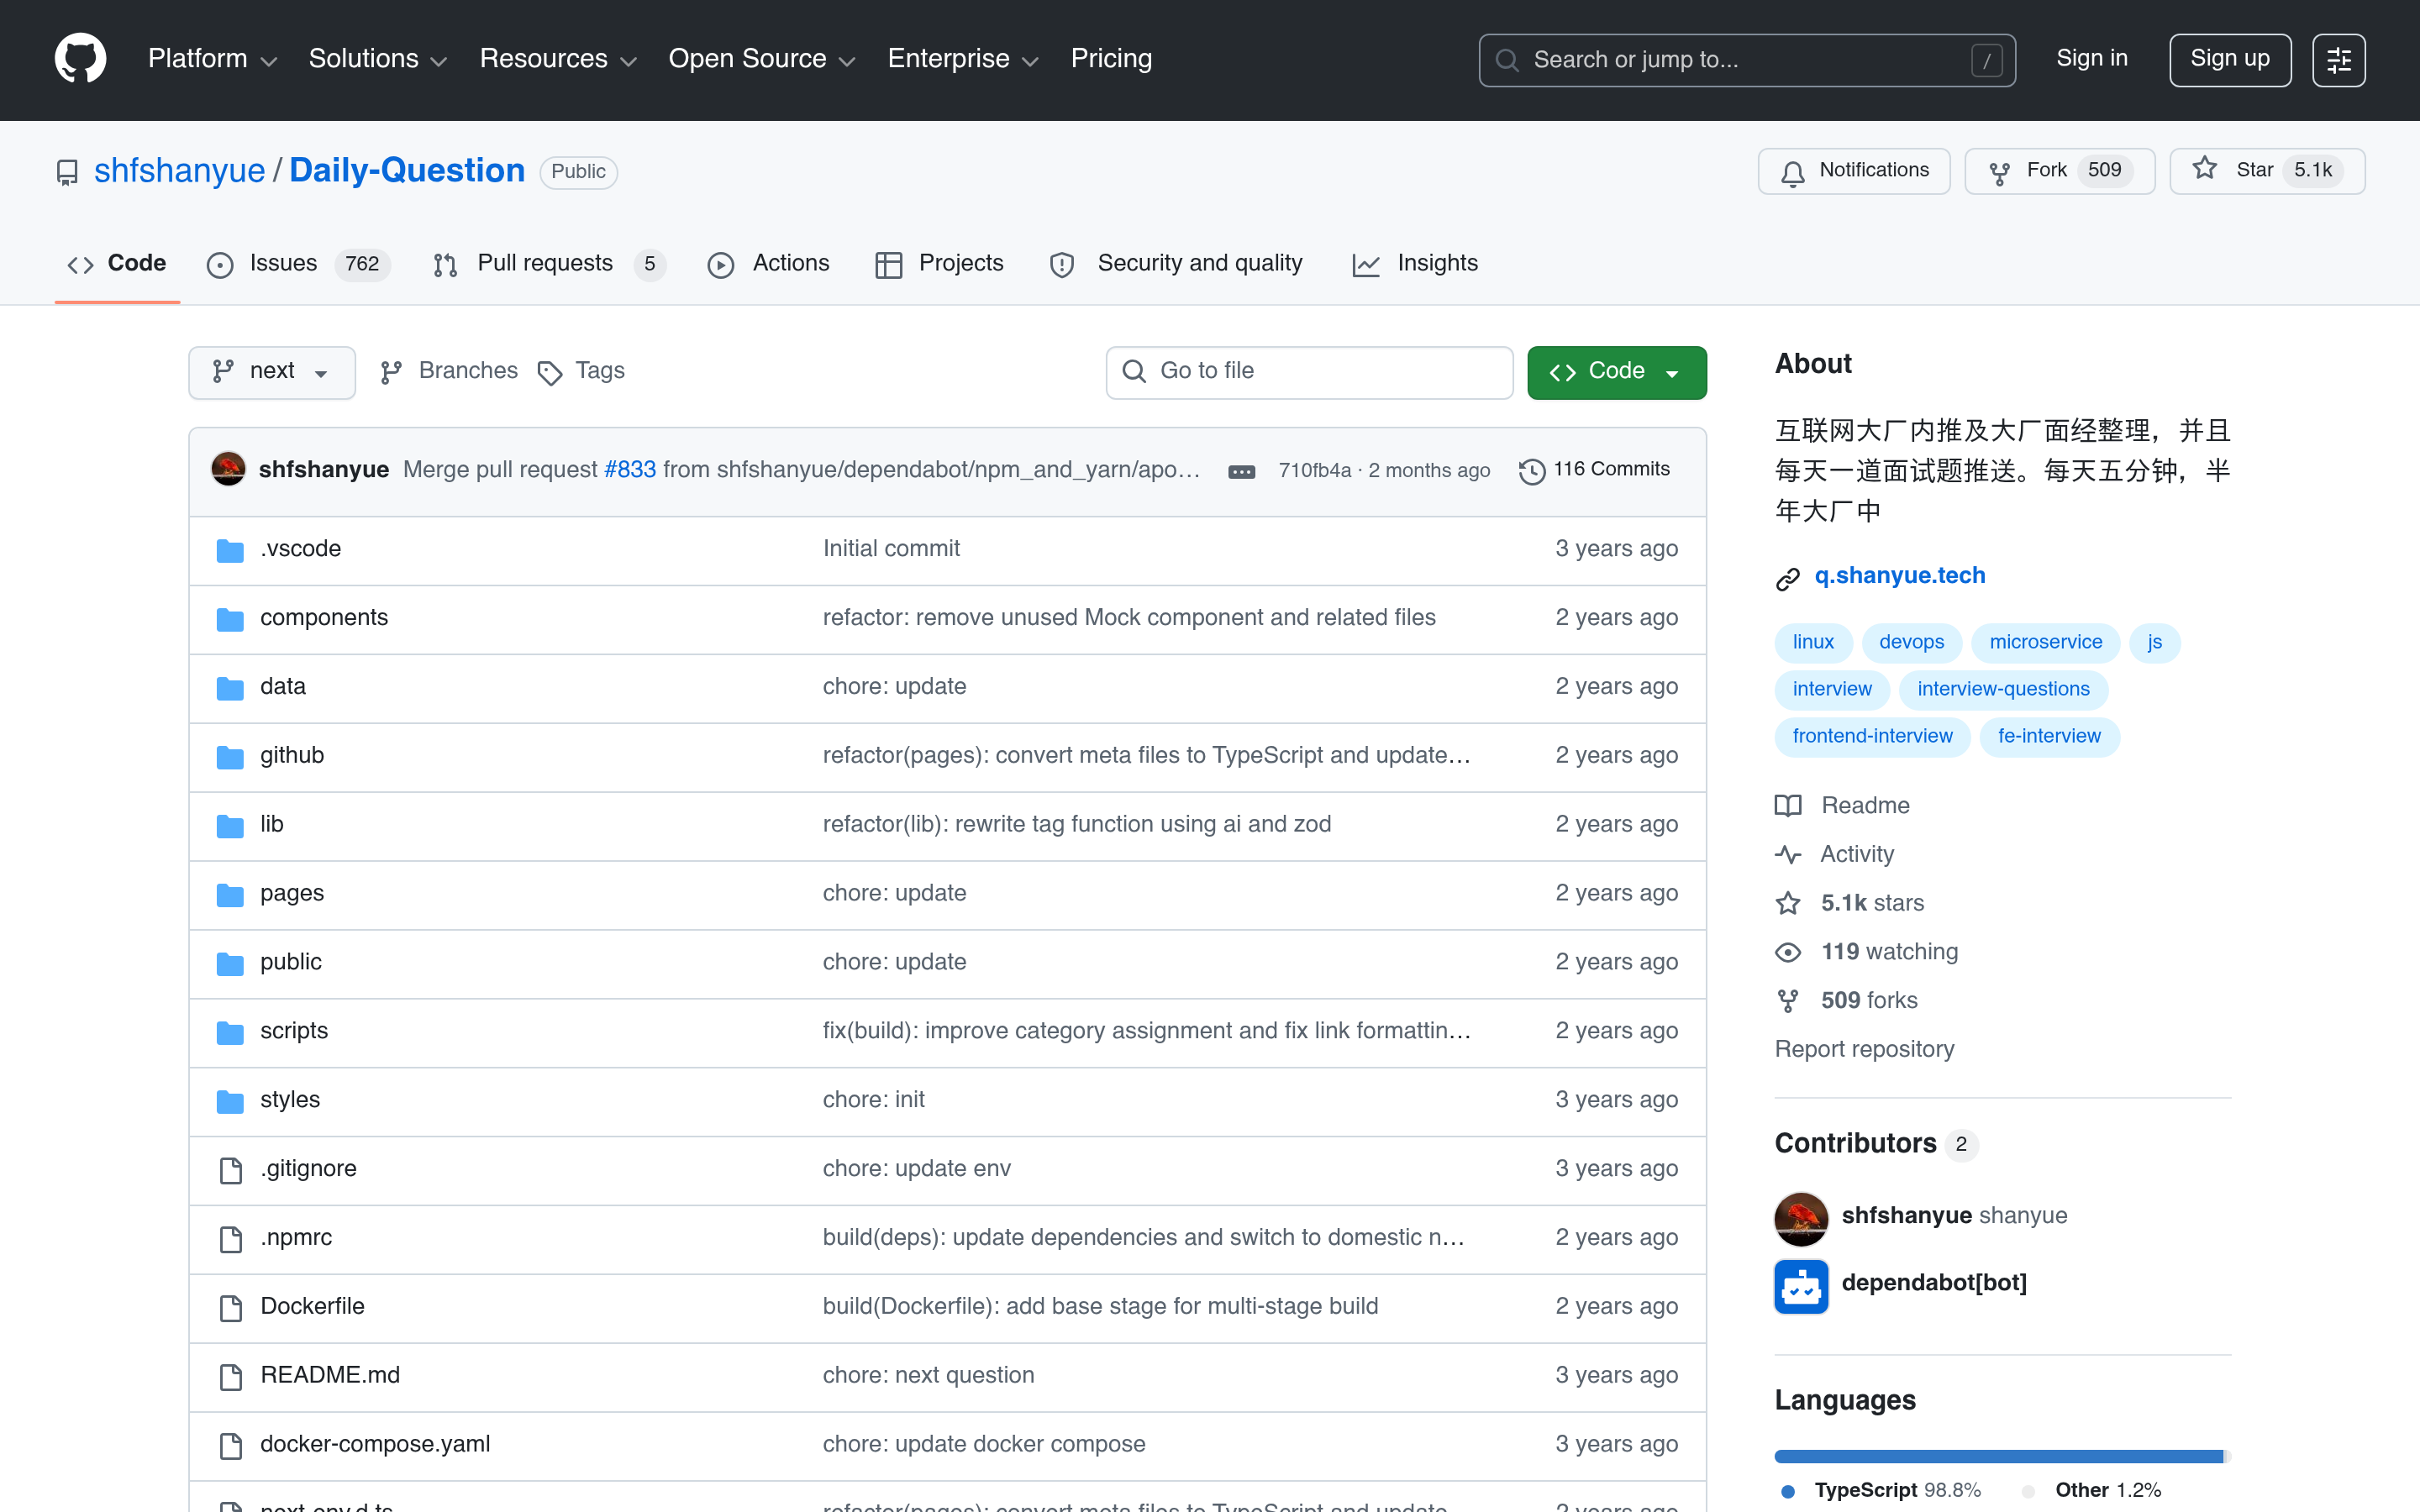This screenshot has height=1512, width=2420.
Task: Open the 'refactor(lib): rewrite tag function' commit
Action: tap(1077, 825)
